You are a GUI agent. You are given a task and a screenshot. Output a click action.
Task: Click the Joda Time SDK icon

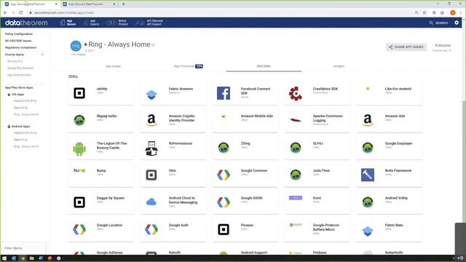(x=296, y=175)
